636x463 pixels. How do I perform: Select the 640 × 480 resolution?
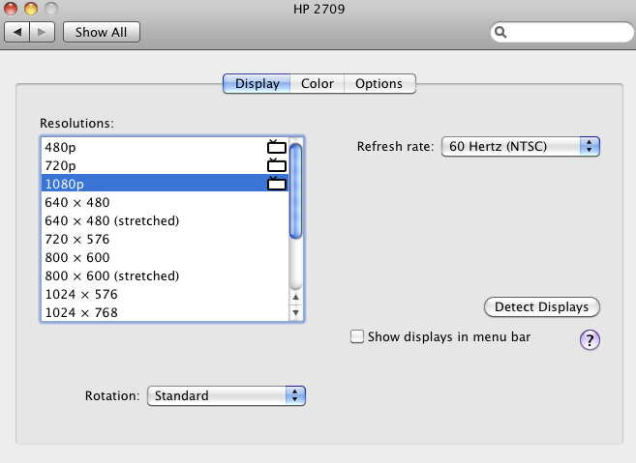[165, 202]
